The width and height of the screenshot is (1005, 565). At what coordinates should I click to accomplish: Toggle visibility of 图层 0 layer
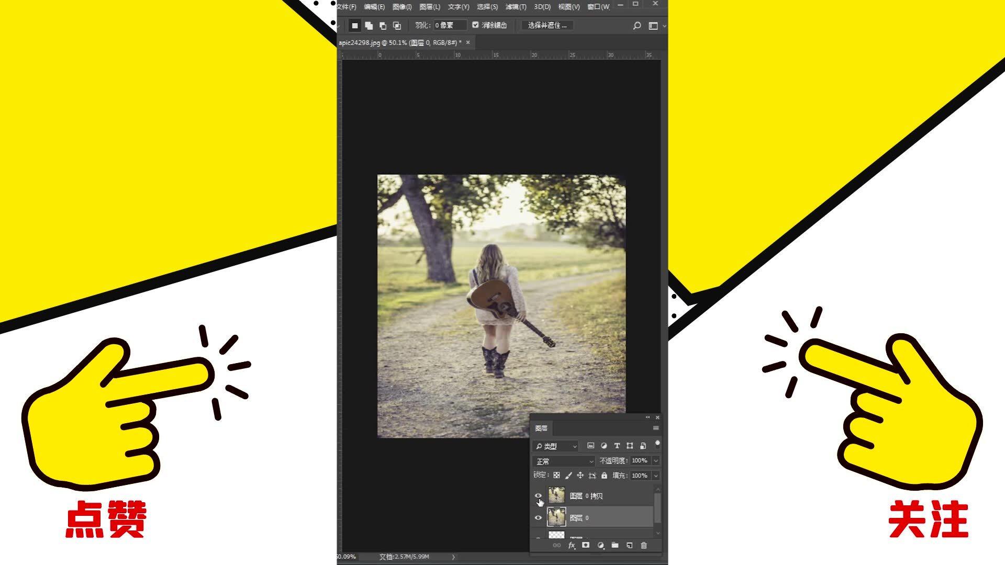pos(538,518)
